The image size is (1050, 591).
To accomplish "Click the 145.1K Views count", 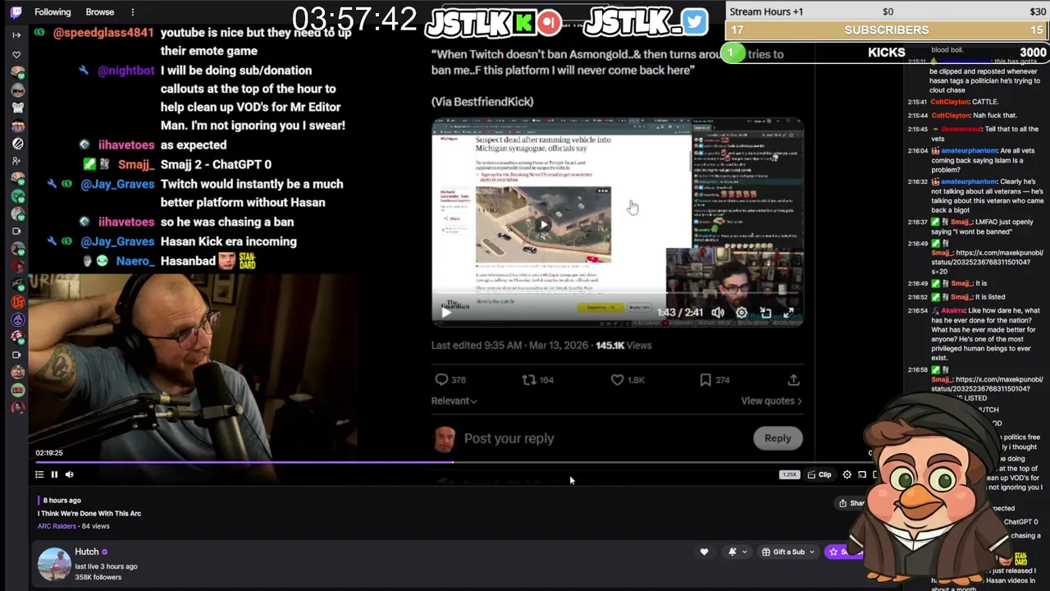I will [623, 346].
